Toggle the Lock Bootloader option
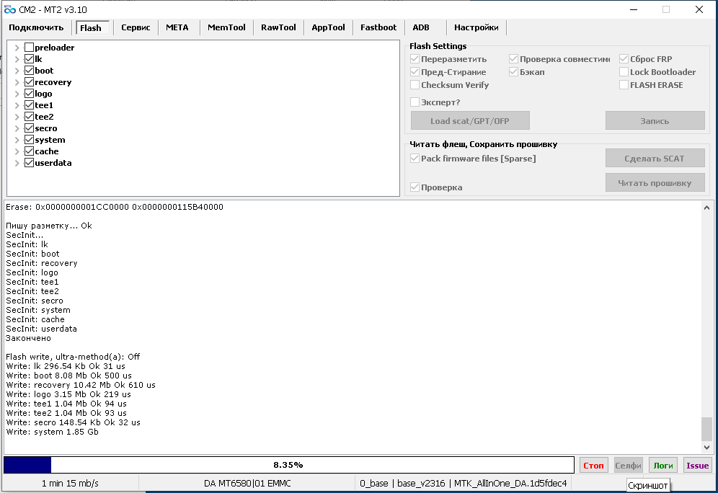The image size is (718, 493). pyautogui.click(x=624, y=72)
